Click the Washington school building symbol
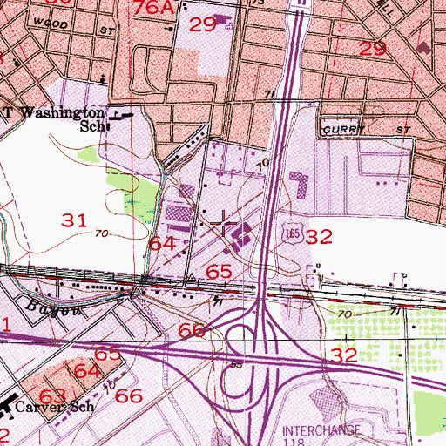The height and width of the screenshot is (446, 446). coord(121,116)
